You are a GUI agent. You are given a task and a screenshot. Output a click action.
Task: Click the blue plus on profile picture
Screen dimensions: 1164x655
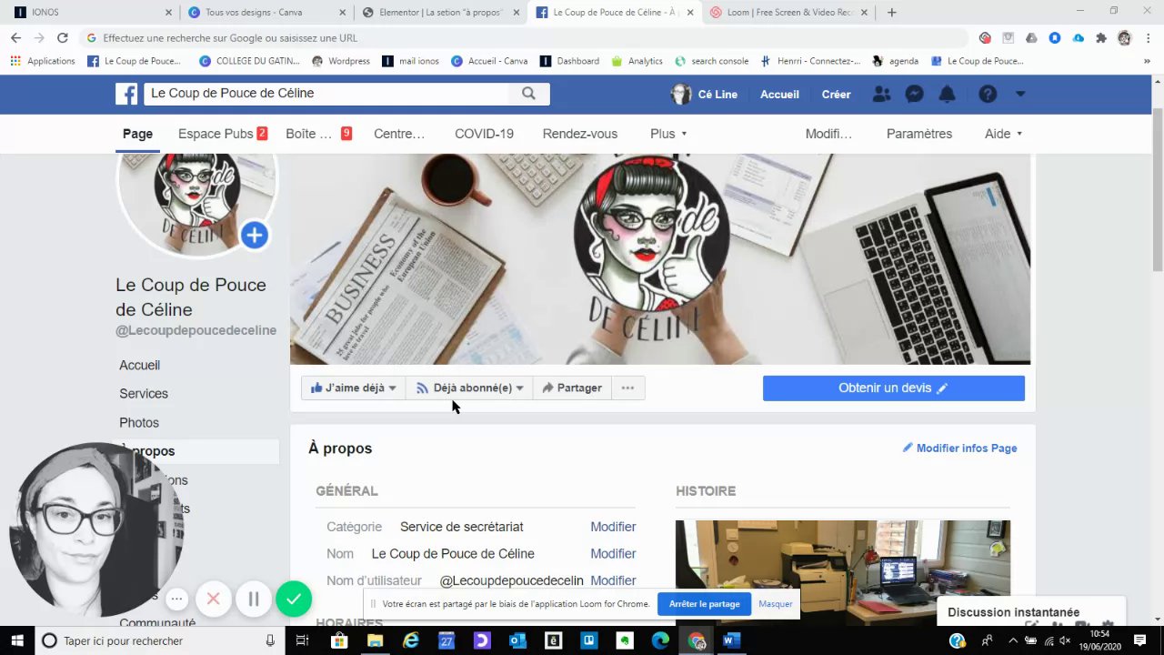point(254,236)
